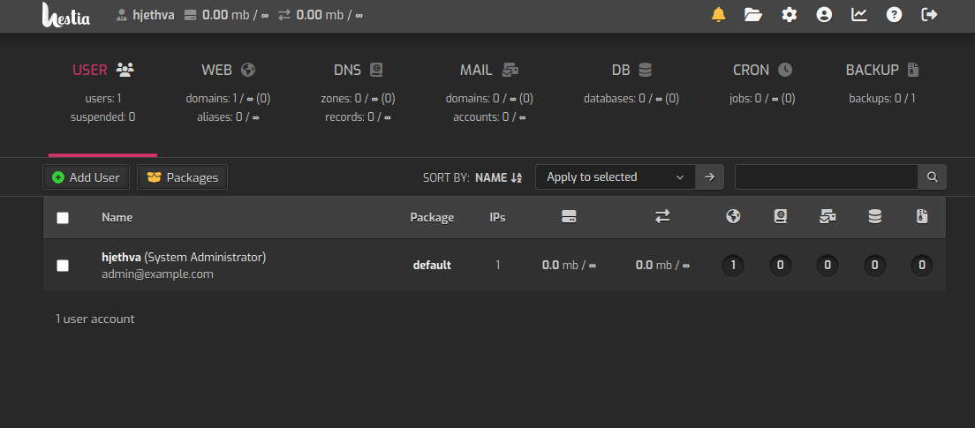975x428 pixels.
Task: Click into the search input field
Action: tap(826, 177)
